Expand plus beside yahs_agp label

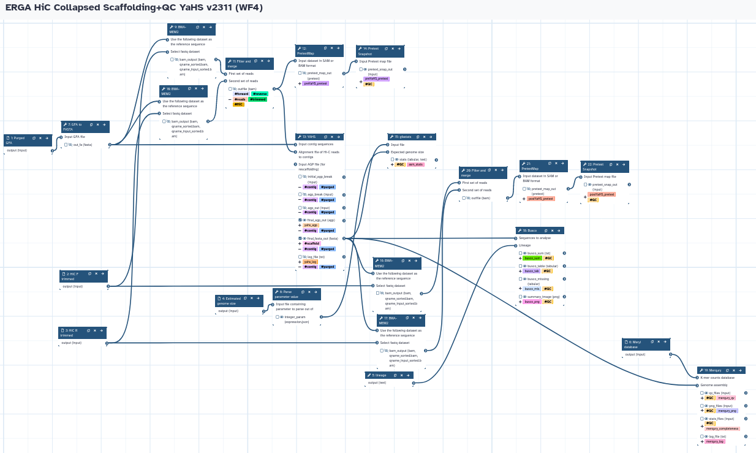[300, 225]
